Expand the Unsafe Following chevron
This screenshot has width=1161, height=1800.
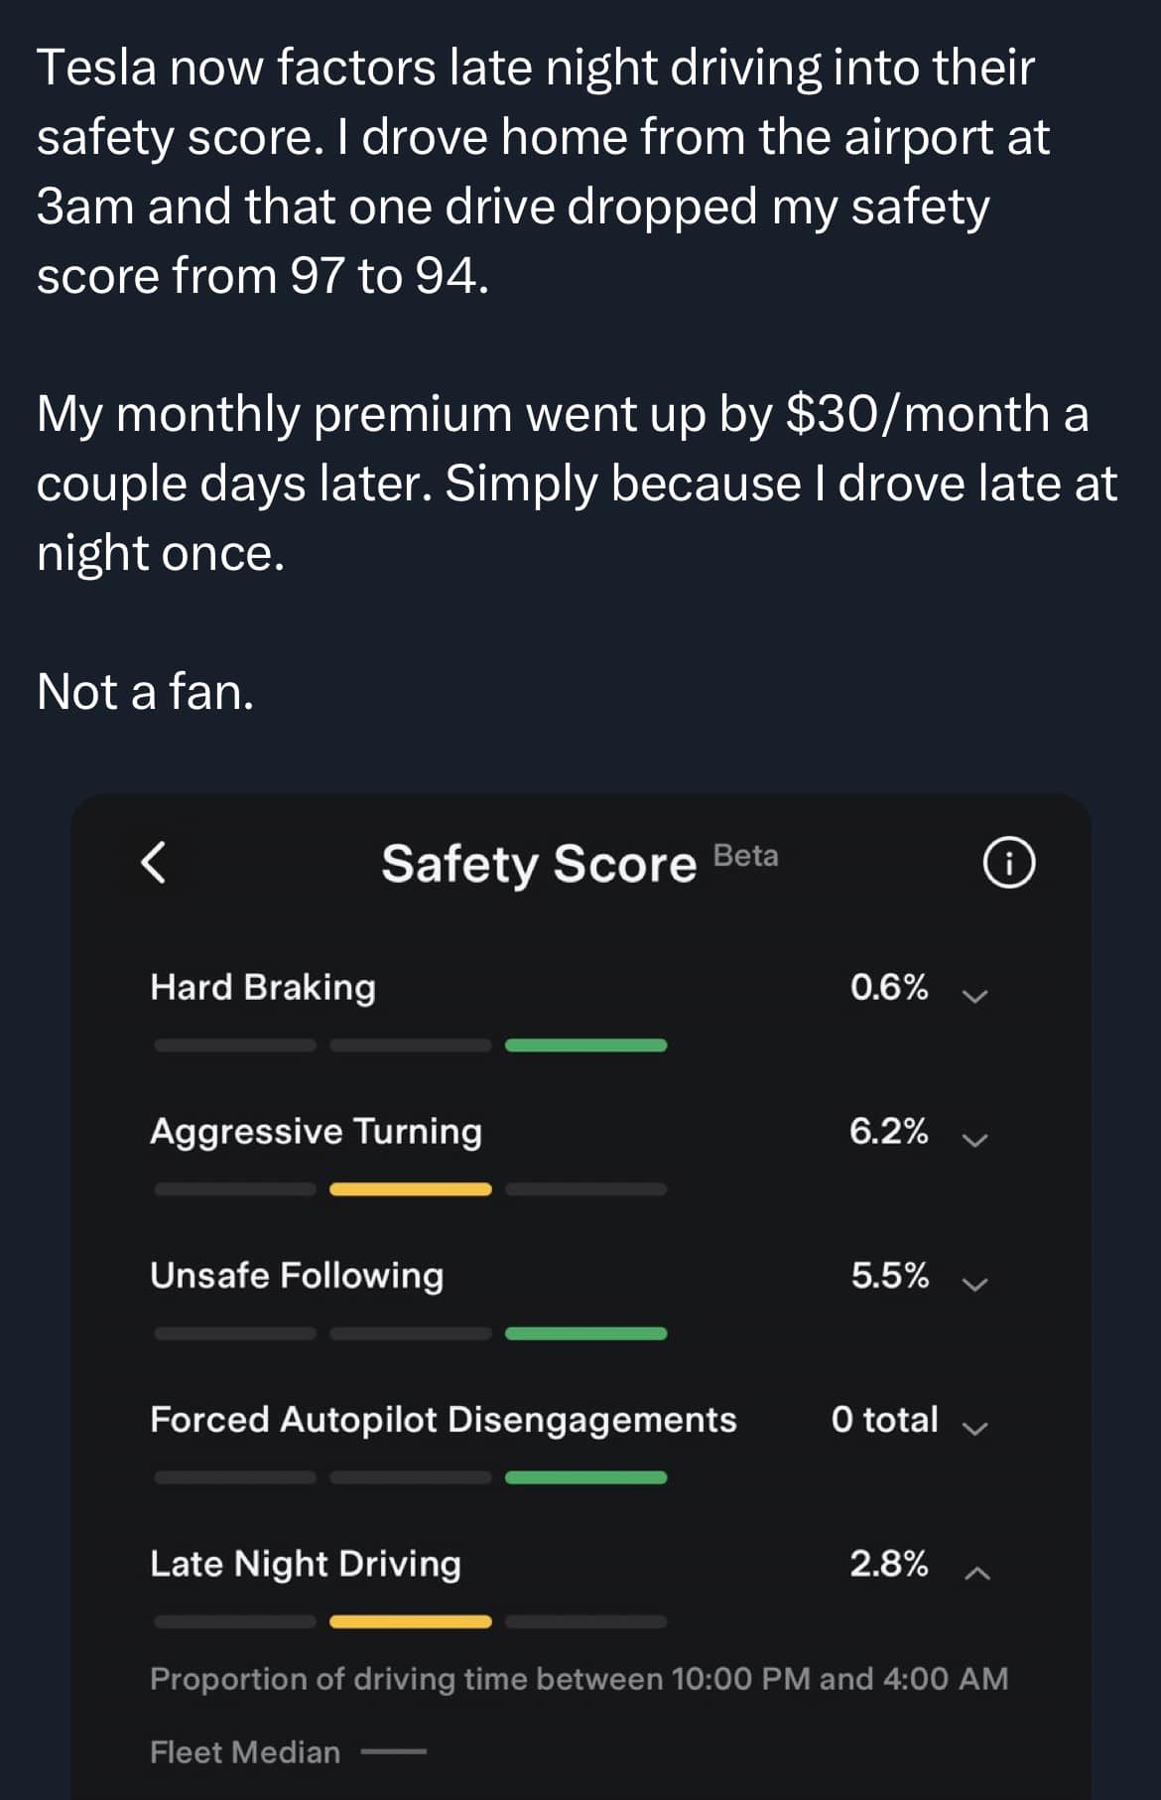(975, 1284)
